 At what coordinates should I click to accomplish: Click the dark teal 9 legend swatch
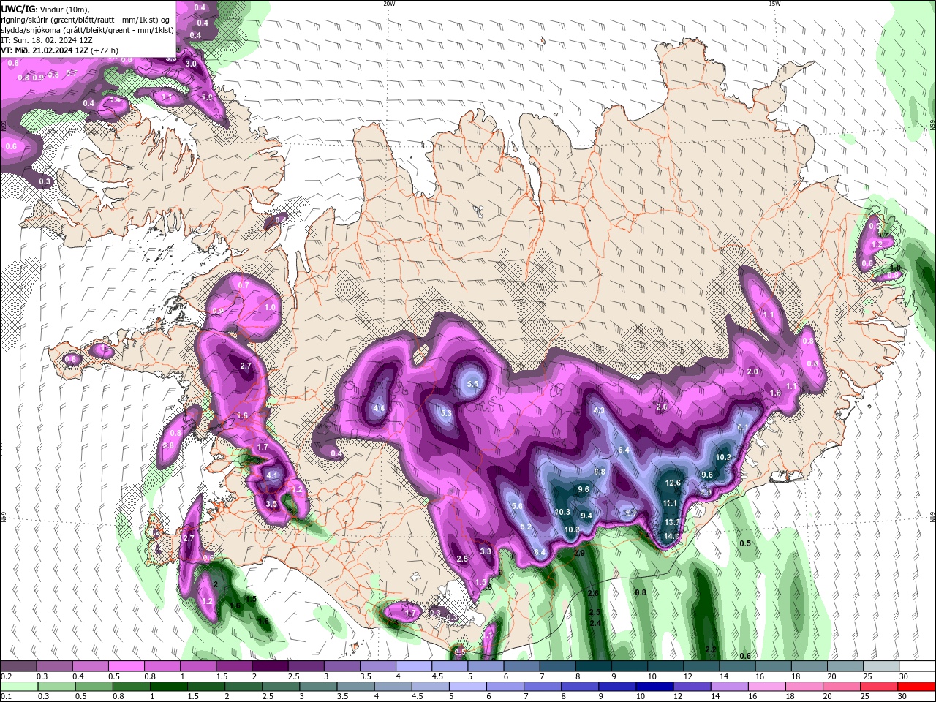click(x=630, y=666)
